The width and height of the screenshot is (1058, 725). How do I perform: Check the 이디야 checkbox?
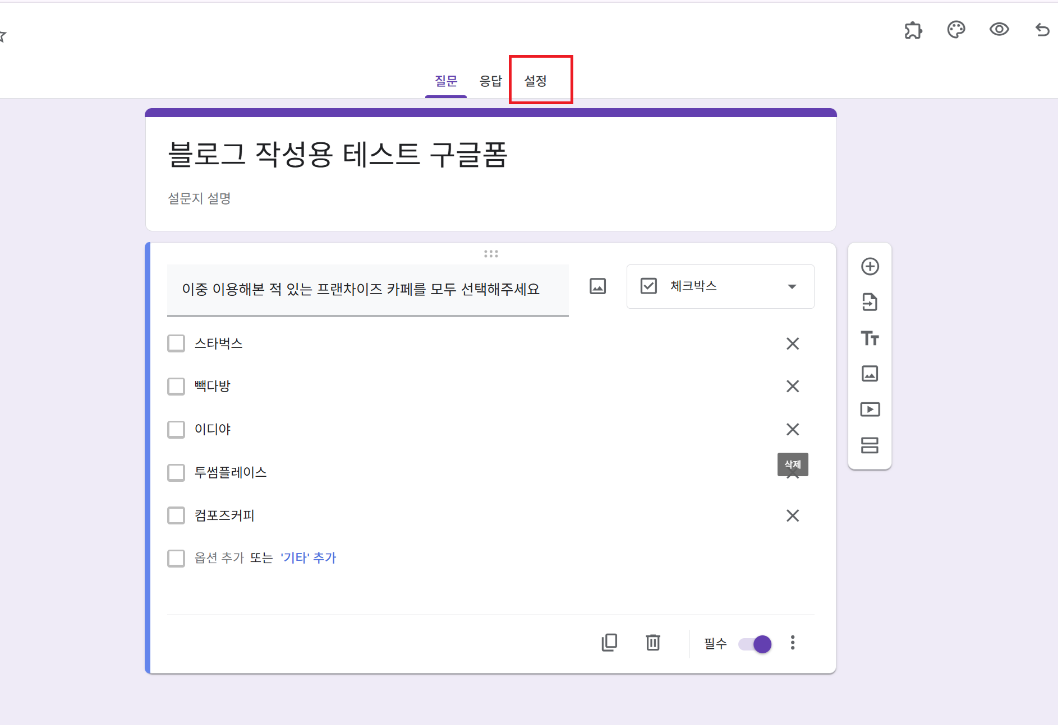pyautogui.click(x=176, y=429)
